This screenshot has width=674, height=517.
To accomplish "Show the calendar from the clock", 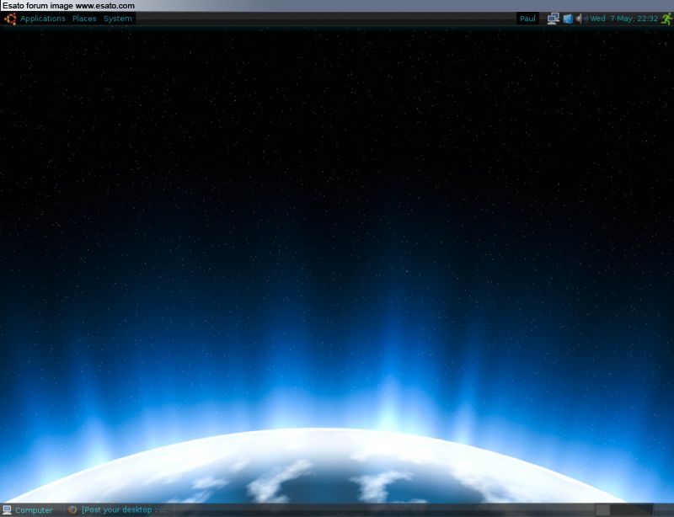I will point(623,19).
